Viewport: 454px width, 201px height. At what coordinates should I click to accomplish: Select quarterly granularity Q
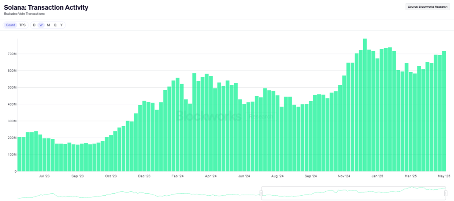(x=55, y=25)
